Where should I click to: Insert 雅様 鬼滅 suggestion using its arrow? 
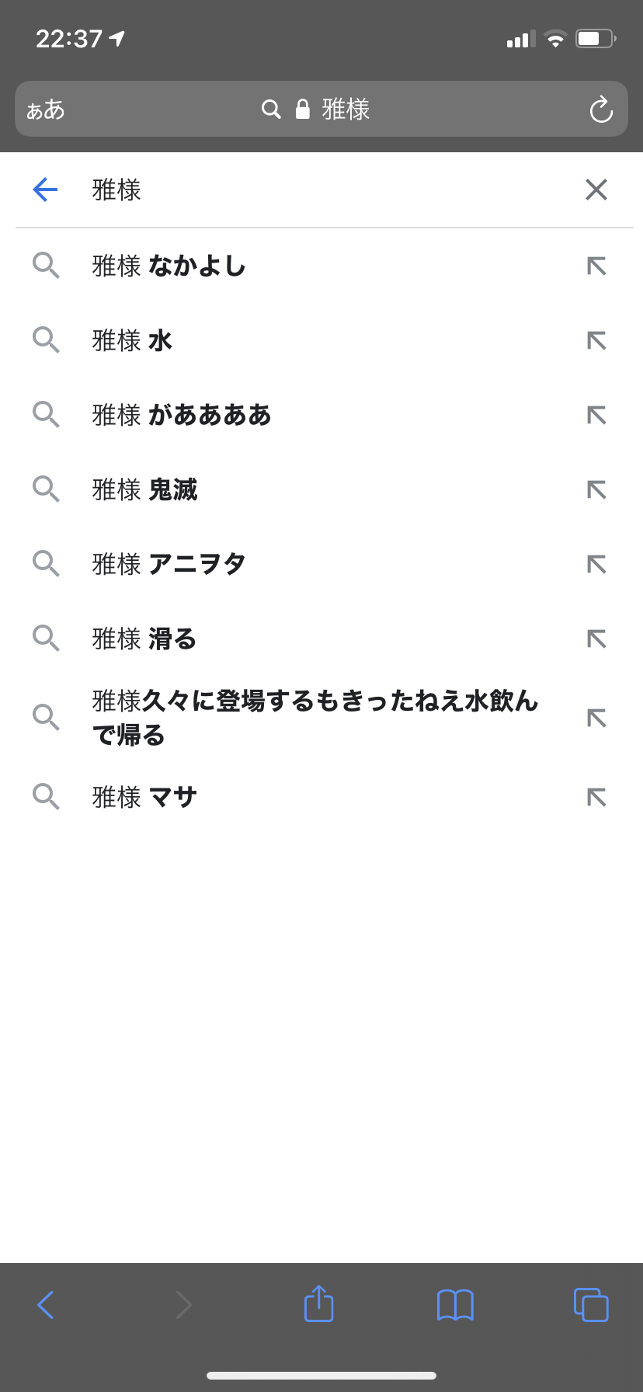(x=596, y=490)
